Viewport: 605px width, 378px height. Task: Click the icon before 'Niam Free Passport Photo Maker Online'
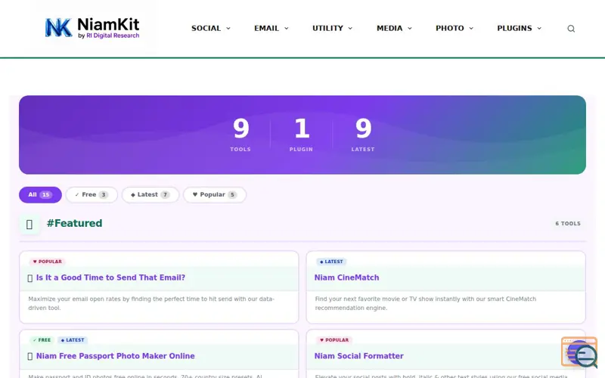30,356
